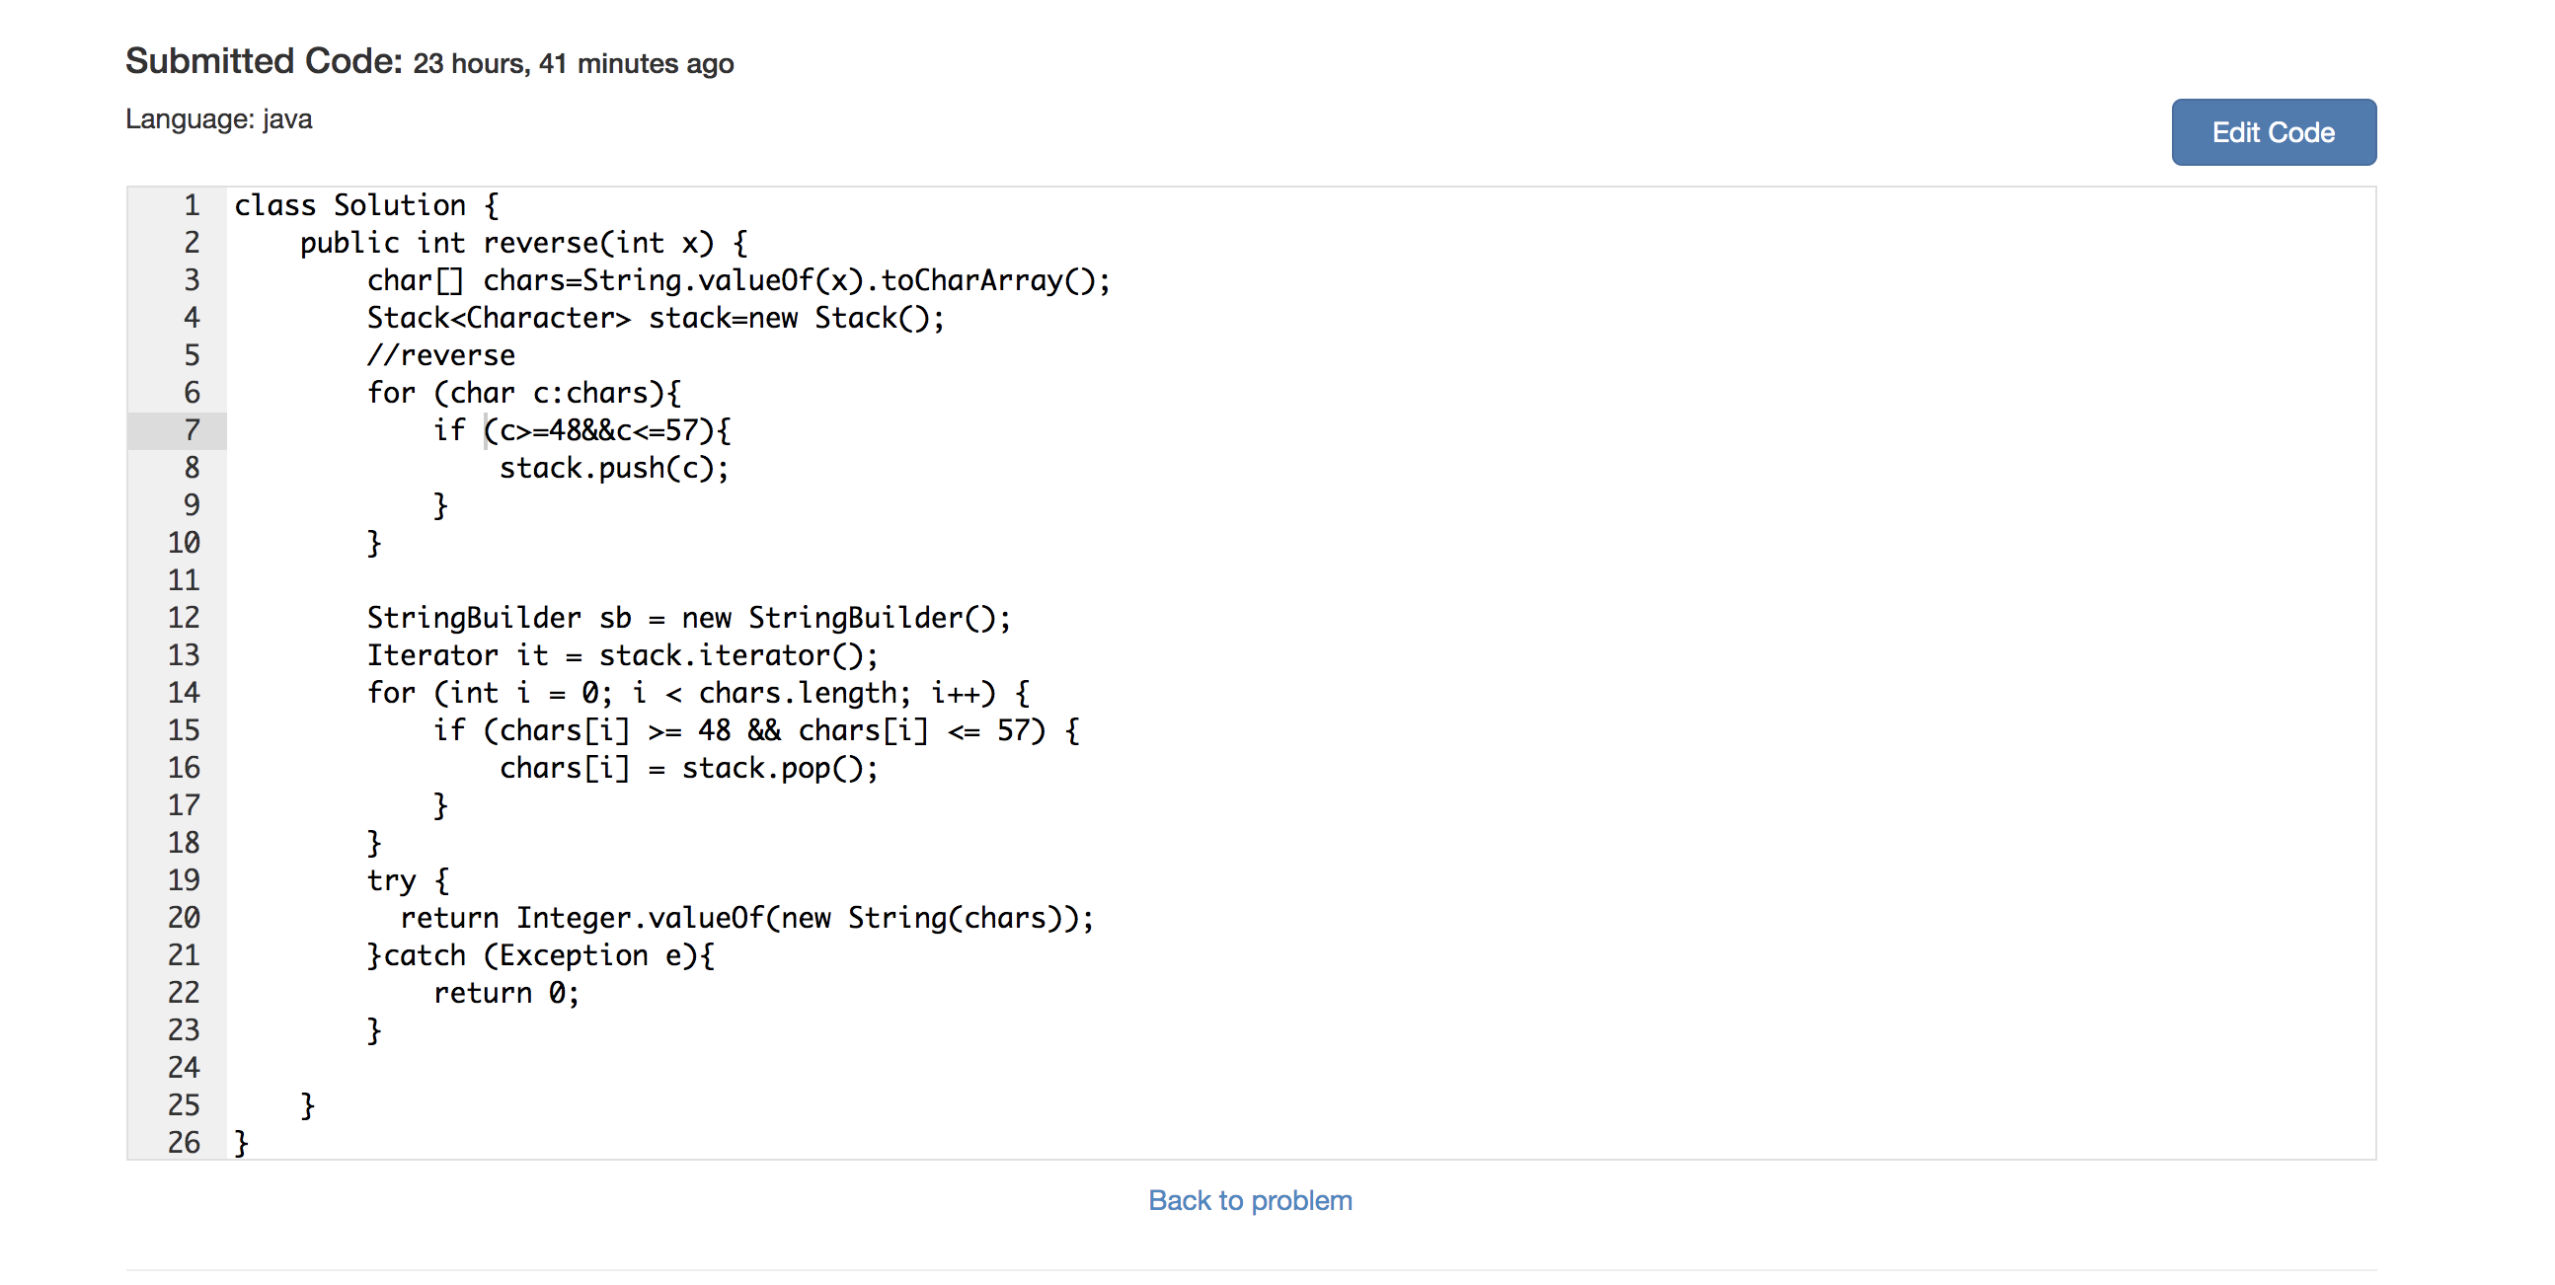Click the 'Stack<Character> stack=new Stack();' line
2555x1285 pixels.
pyautogui.click(x=655, y=318)
